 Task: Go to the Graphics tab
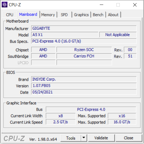[x=81, y=15]
